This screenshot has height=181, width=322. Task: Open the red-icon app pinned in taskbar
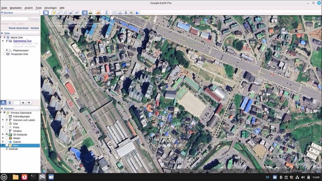24,177
